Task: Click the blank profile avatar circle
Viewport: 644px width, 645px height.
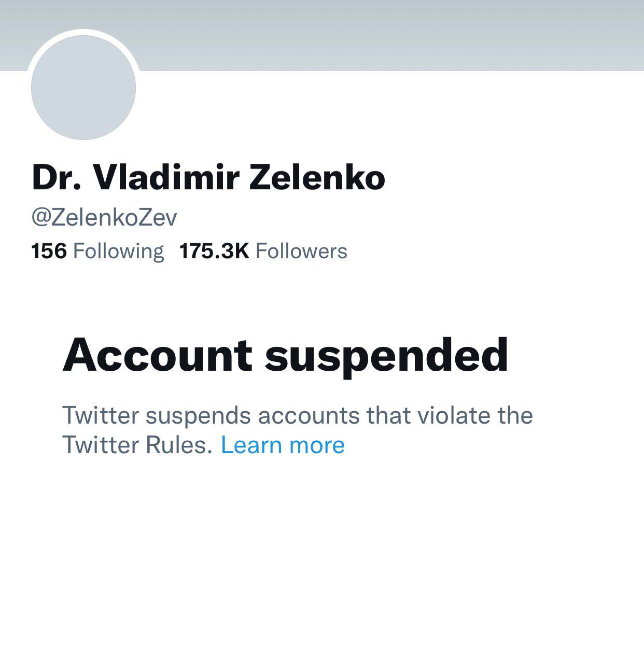Action: point(83,87)
